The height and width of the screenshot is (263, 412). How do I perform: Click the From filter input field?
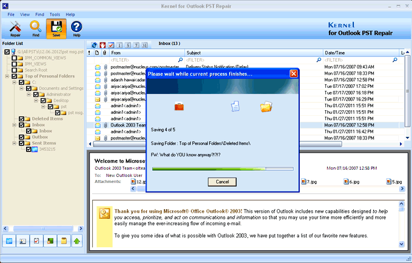tap(144, 60)
